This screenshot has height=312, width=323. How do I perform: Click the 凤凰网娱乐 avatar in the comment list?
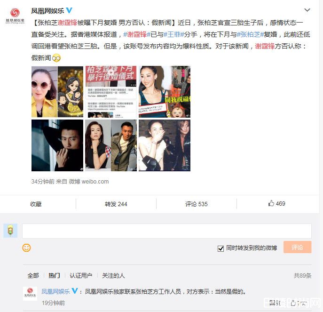point(30,293)
